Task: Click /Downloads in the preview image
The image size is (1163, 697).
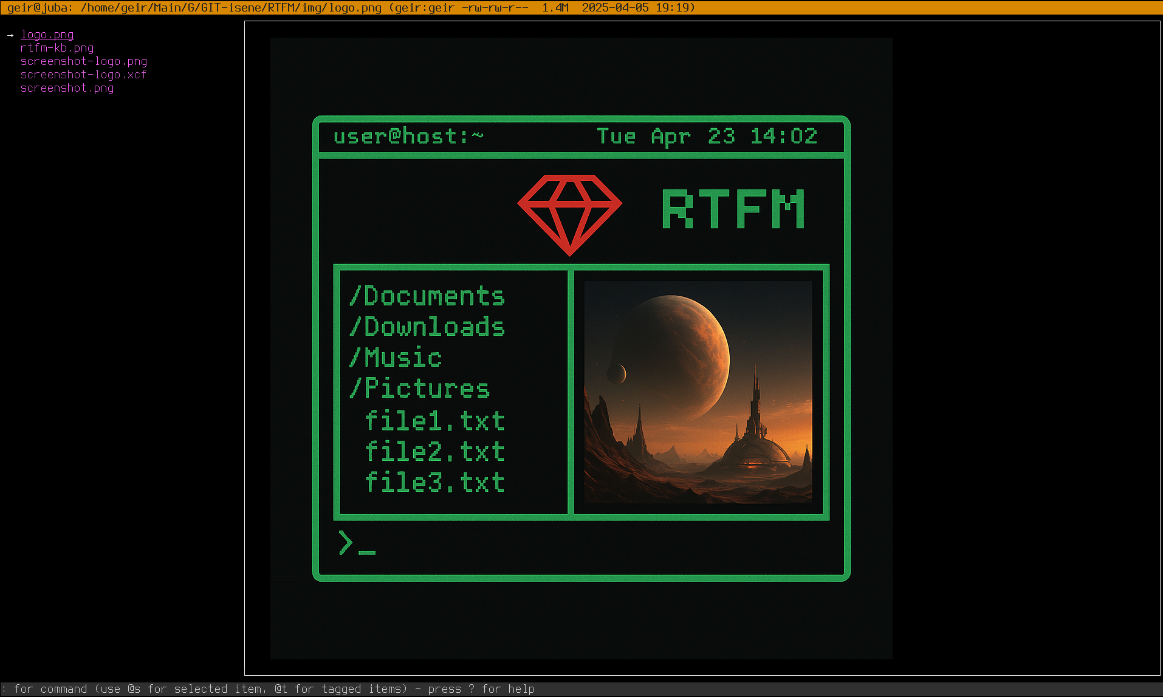Action: tap(427, 327)
